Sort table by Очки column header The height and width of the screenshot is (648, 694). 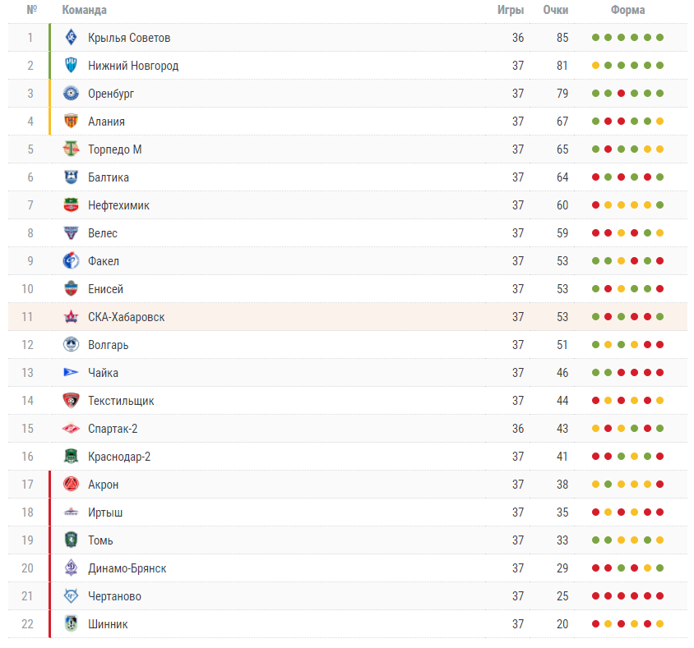tap(556, 10)
